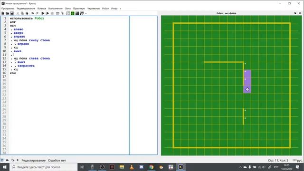Click 'нц пока снизу стена' line
Screen dimensions: 304x171
click(x=32, y=40)
